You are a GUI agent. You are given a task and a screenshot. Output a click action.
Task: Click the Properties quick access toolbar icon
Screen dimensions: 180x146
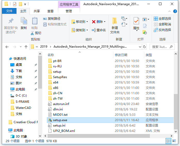[15, 4]
